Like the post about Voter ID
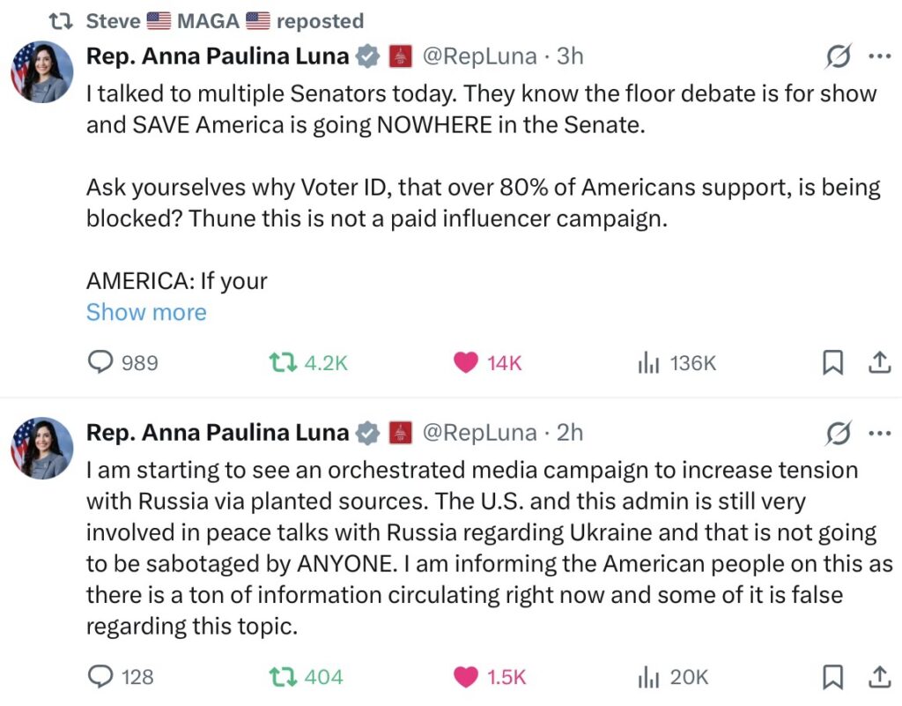The image size is (902, 706). tap(467, 362)
